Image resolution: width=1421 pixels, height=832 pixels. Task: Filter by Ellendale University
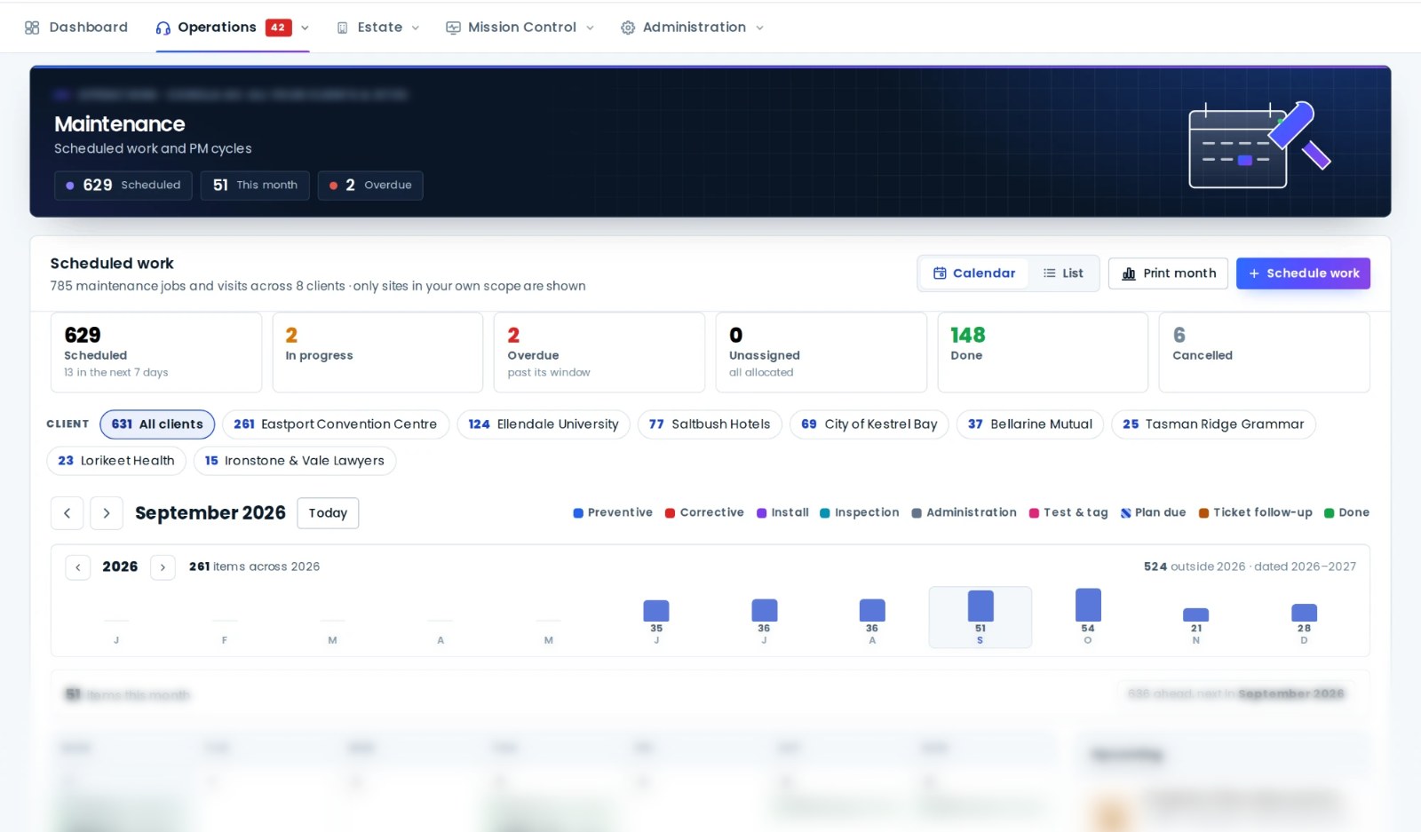coord(544,424)
